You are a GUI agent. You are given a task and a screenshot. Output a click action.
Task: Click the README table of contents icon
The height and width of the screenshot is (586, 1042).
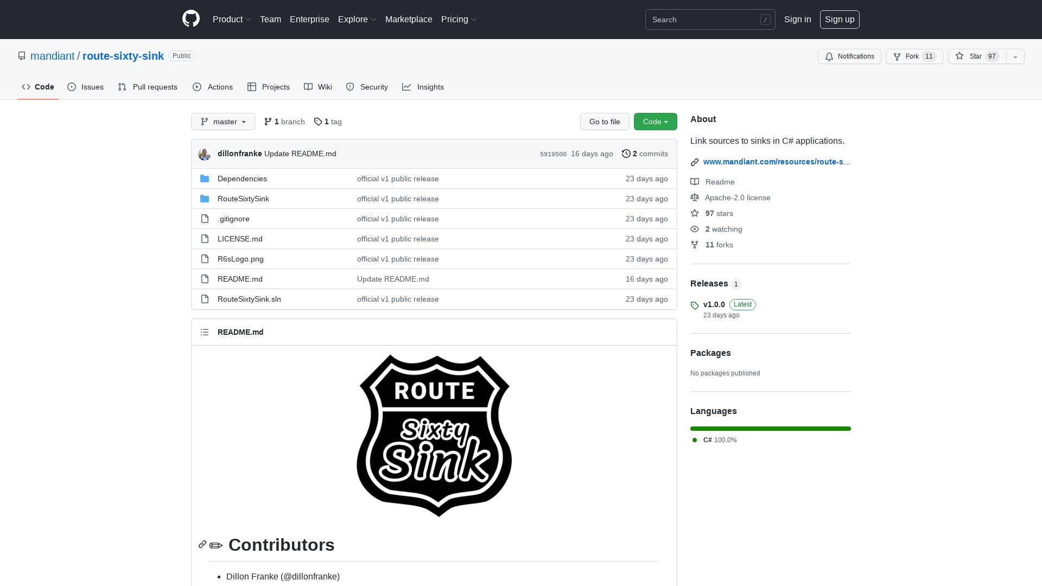pyautogui.click(x=205, y=332)
